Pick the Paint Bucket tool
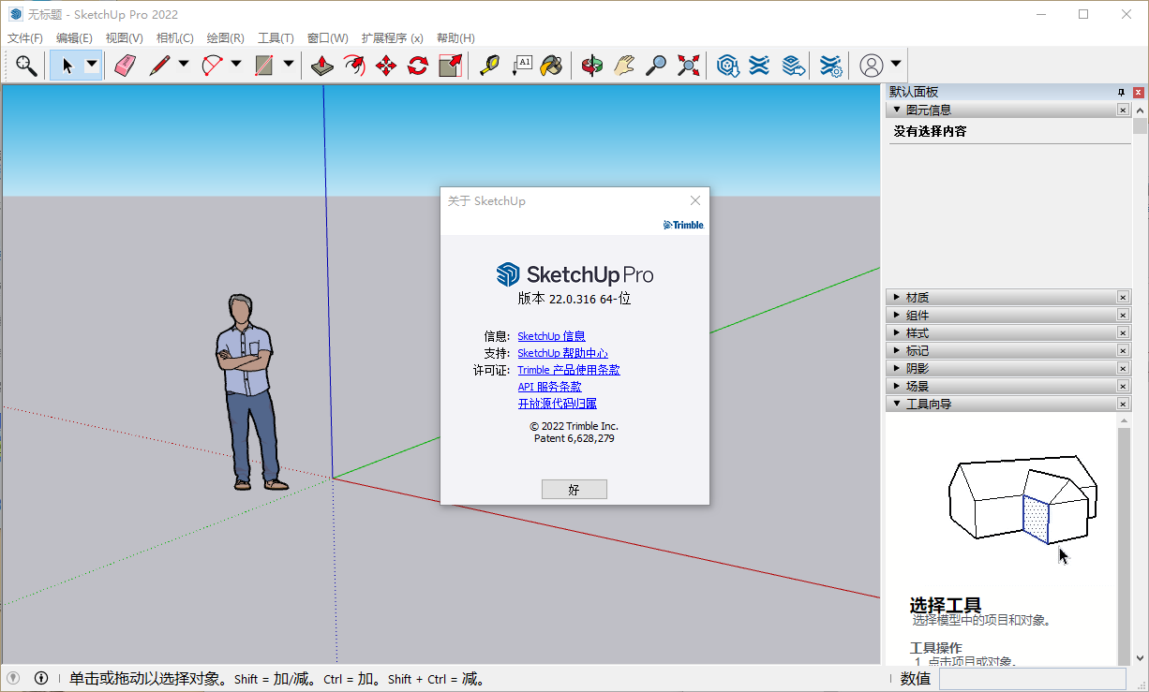 tap(552, 65)
